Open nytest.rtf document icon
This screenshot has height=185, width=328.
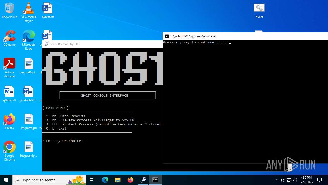[x=48, y=11]
